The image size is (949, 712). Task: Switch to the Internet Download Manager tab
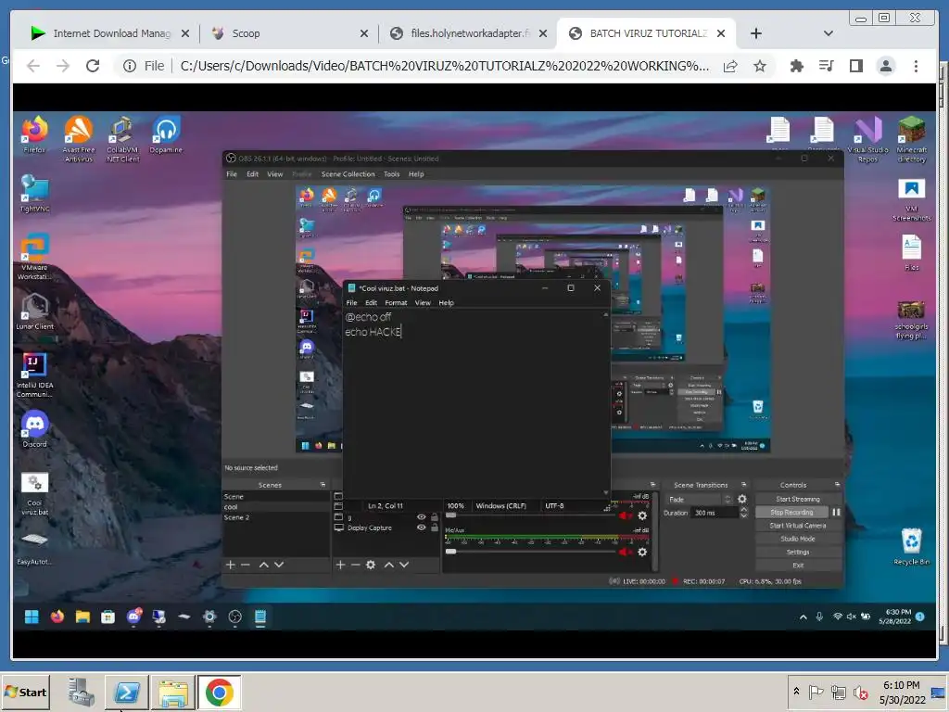pyautogui.click(x=109, y=33)
